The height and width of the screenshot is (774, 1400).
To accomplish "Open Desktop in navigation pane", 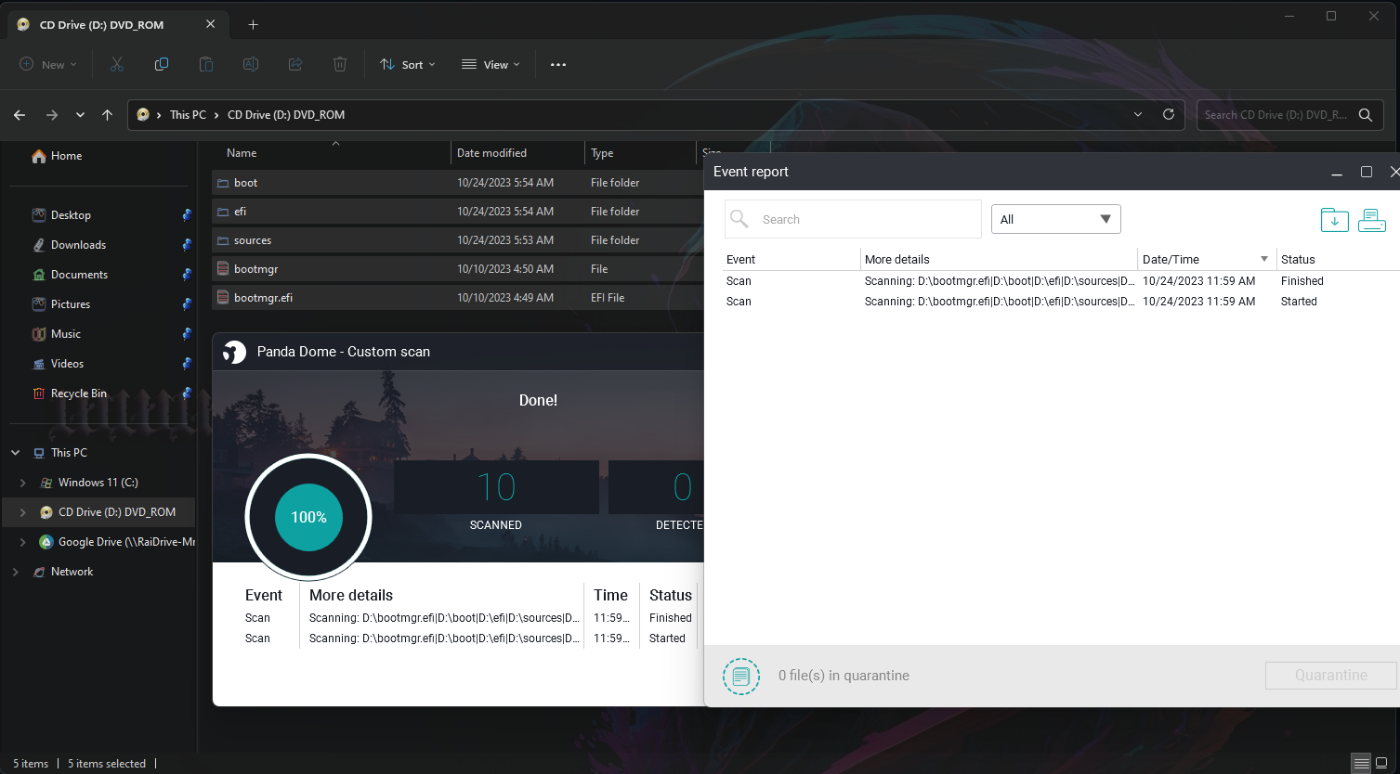I will click(71, 215).
